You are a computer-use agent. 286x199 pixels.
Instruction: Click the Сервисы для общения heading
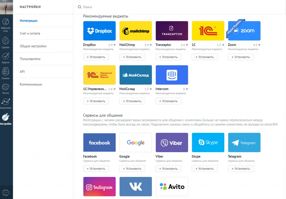pos(103,115)
